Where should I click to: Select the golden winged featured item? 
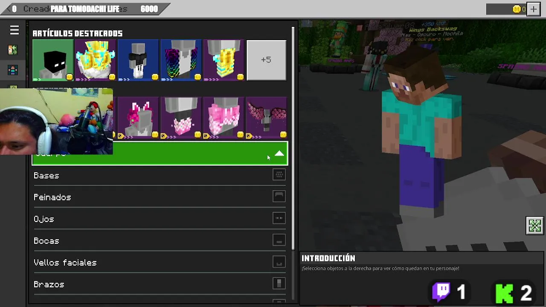pos(96,60)
